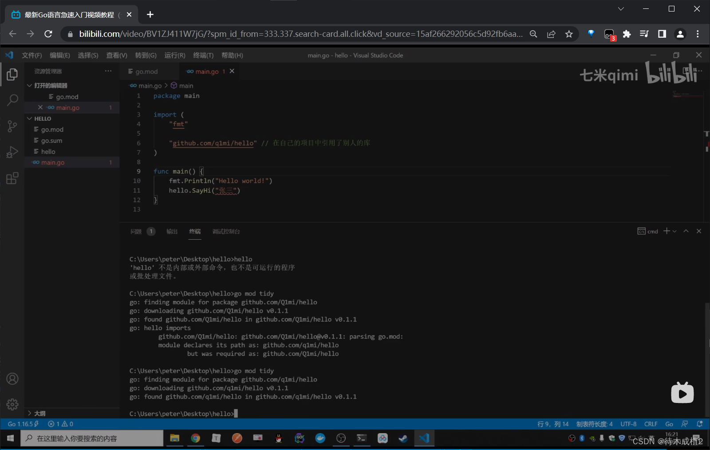This screenshot has height=450, width=710.
Task: Click the errors and warnings status indicator
Action: [60, 424]
